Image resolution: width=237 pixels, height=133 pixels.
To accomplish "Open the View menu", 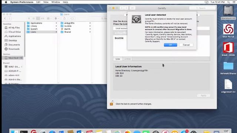I will click(46, 2).
